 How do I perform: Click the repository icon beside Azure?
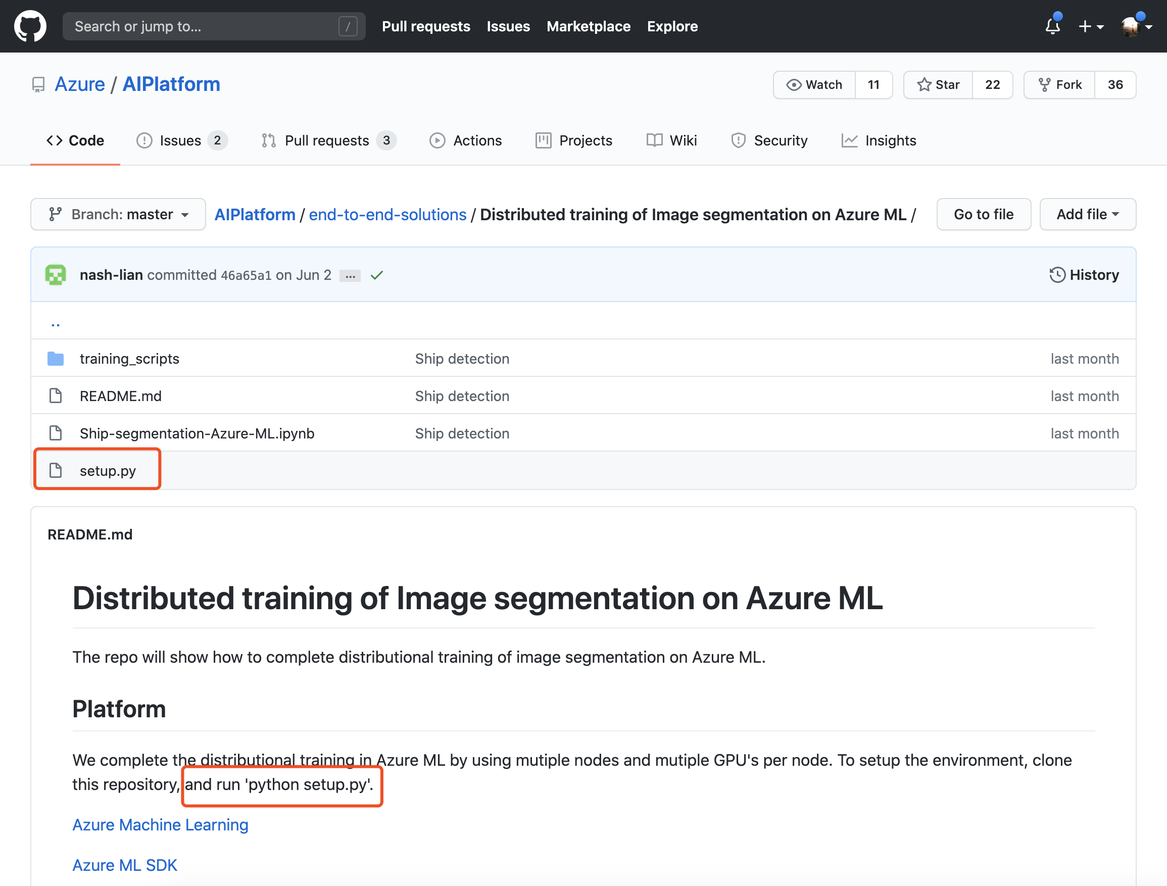point(38,85)
